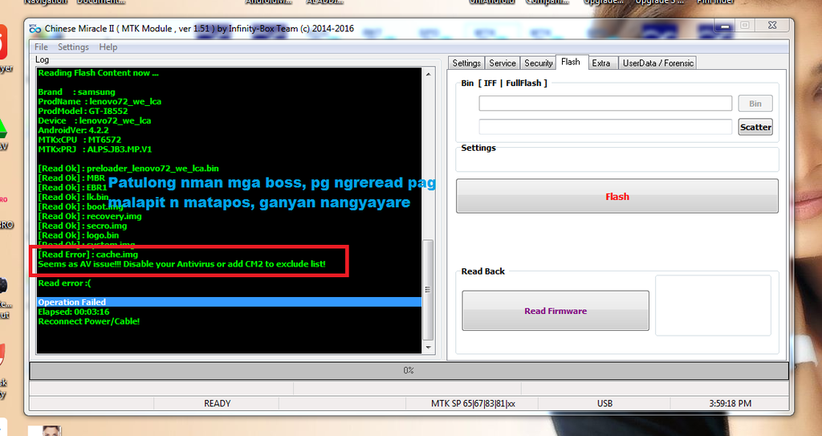The image size is (822, 436).
Task: Click the Chinese Miracle II title bar icon
Action: 35,29
